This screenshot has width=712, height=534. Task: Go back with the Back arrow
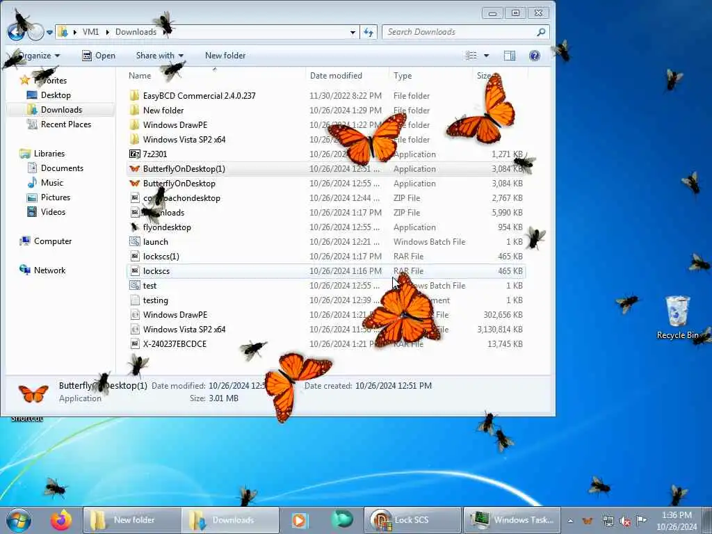pos(17,31)
